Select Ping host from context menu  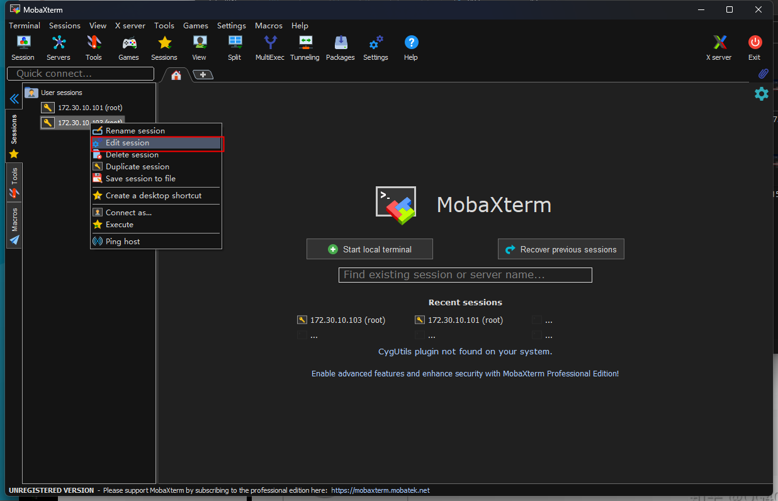pyautogui.click(x=156, y=242)
